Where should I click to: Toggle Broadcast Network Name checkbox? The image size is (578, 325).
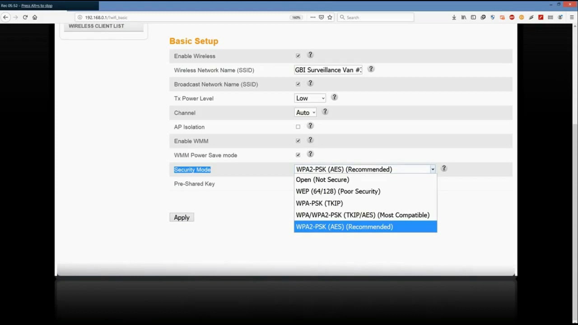[x=298, y=84]
